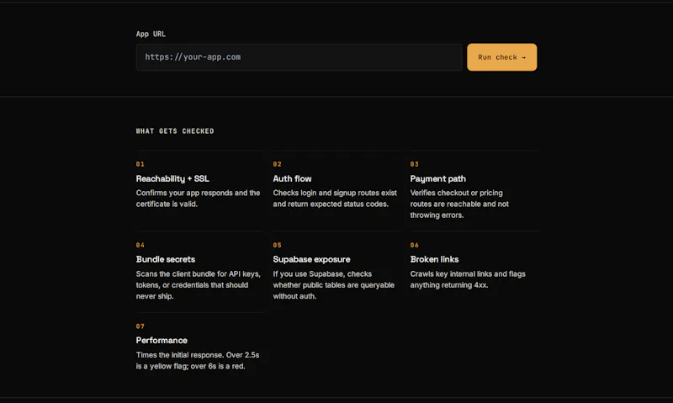Select the Supabase exposure title

pyautogui.click(x=311, y=259)
